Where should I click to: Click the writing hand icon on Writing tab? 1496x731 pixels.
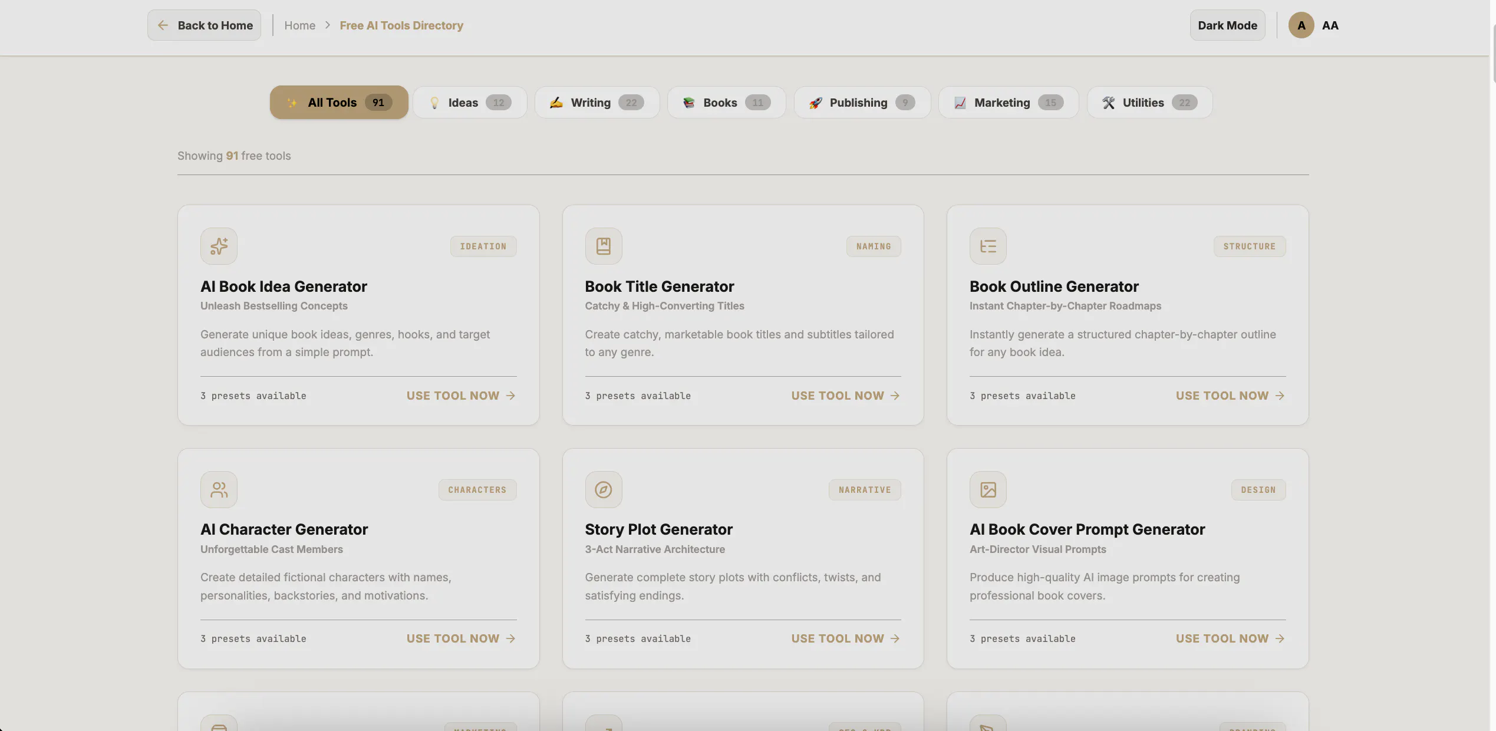tap(556, 103)
